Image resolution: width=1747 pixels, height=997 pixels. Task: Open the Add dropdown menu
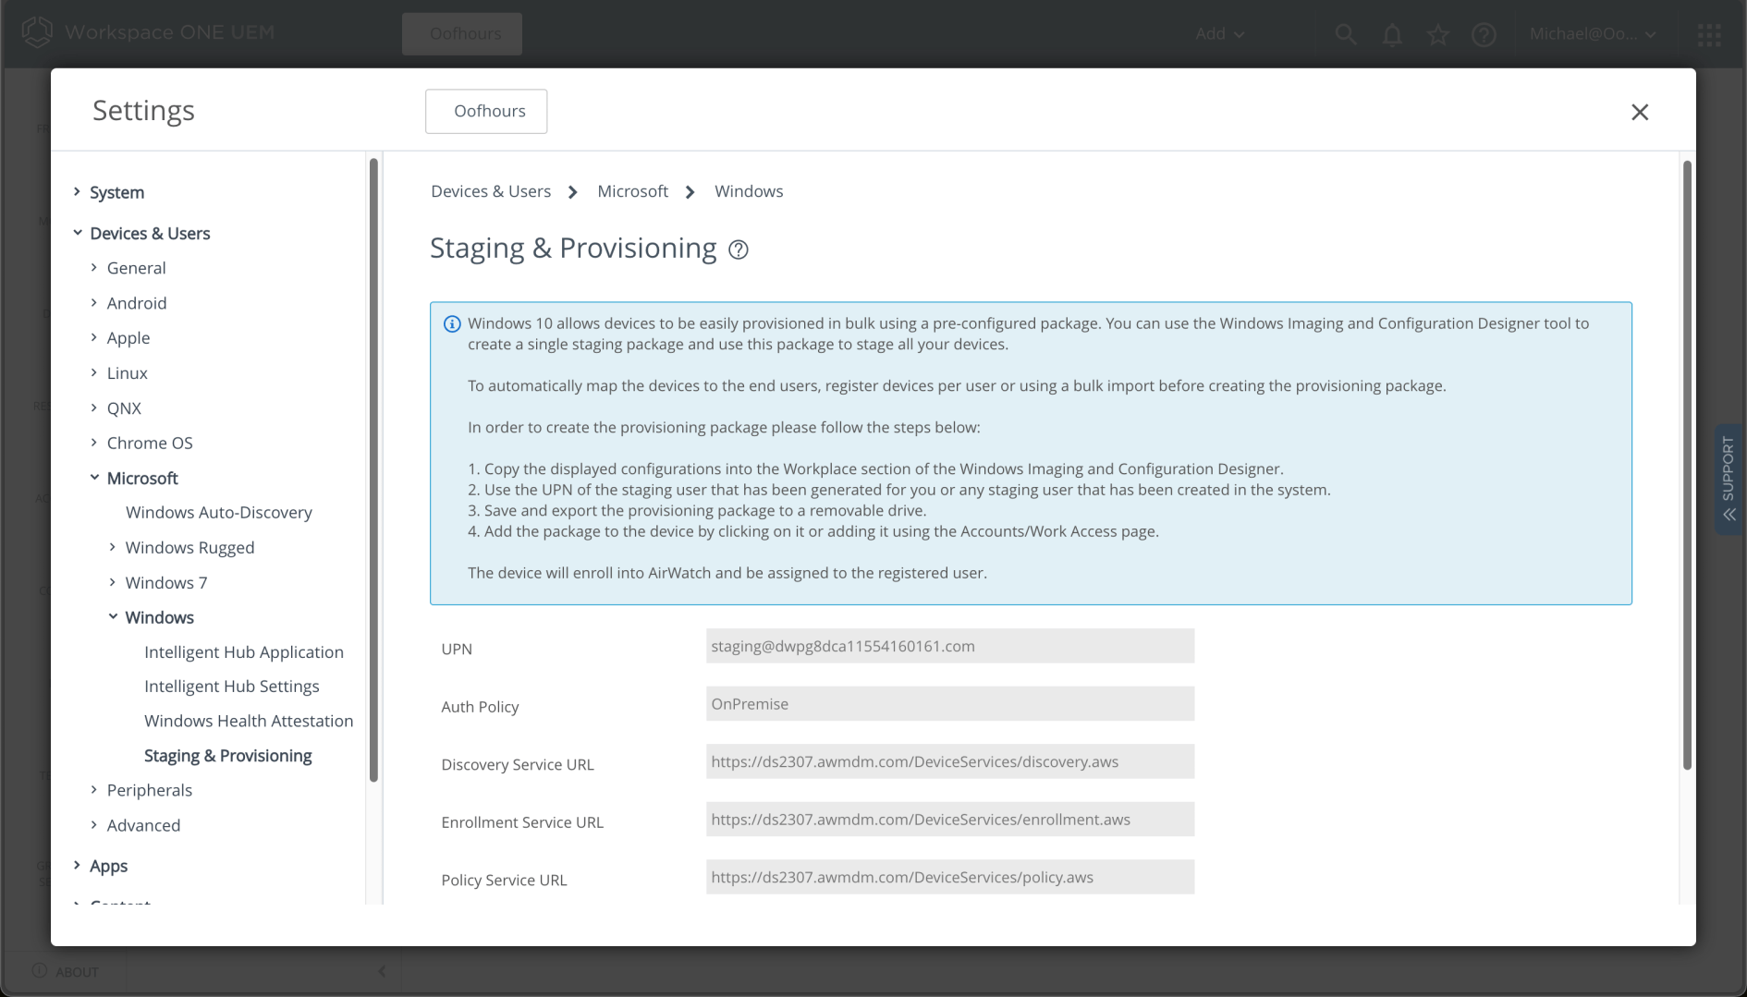click(x=1219, y=34)
